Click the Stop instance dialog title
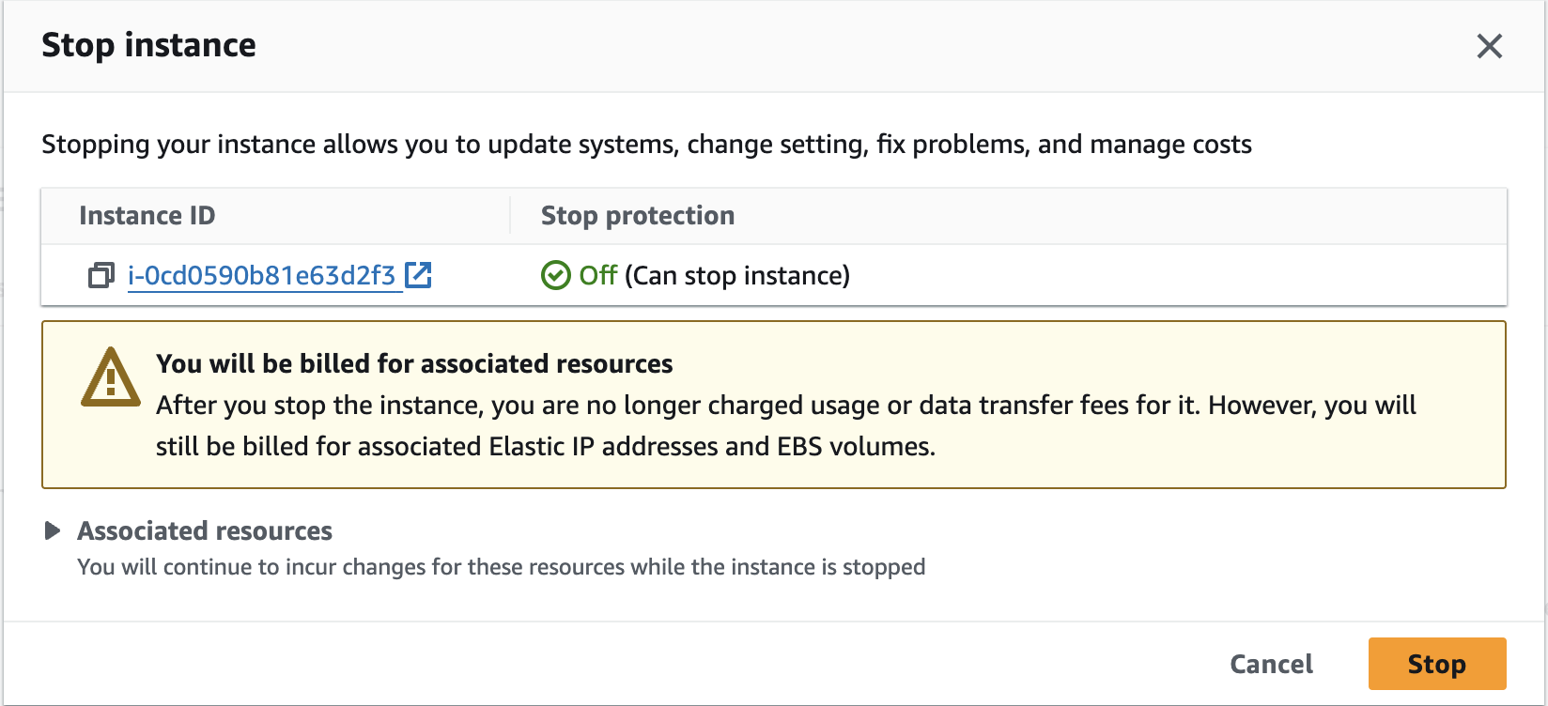The image size is (1548, 706). click(148, 45)
